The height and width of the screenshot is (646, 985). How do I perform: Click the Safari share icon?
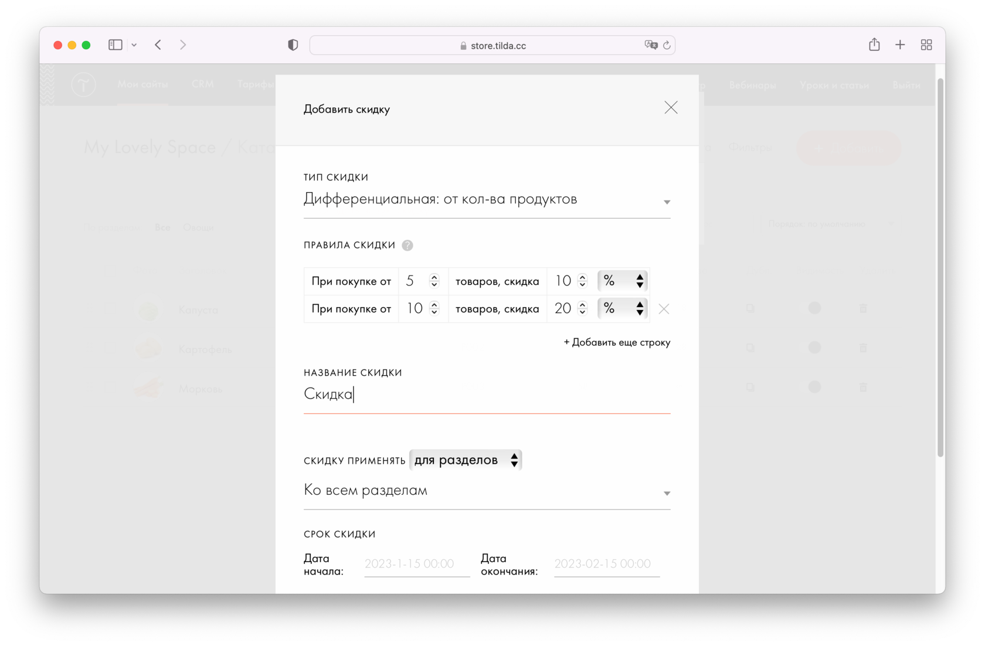(874, 45)
